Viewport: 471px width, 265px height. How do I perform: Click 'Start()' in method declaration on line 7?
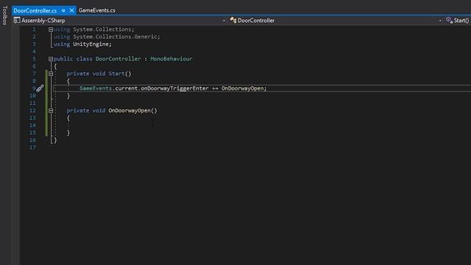(x=120, y=74)
